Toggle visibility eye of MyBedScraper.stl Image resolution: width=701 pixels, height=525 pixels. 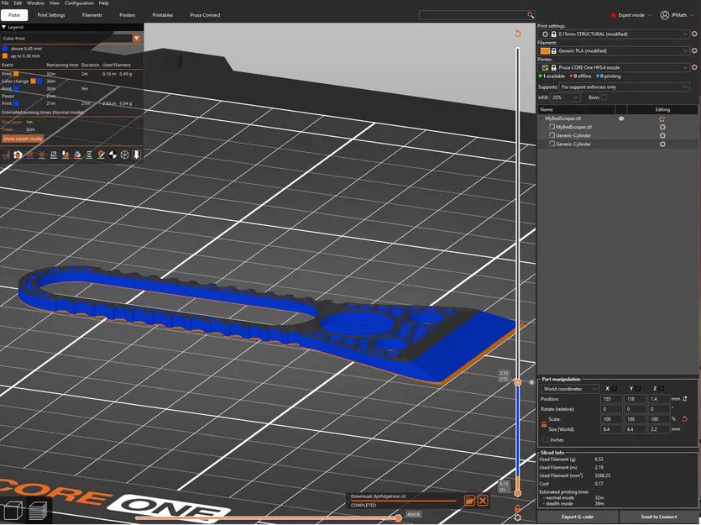pyautogui.click(x=621, y=118)
